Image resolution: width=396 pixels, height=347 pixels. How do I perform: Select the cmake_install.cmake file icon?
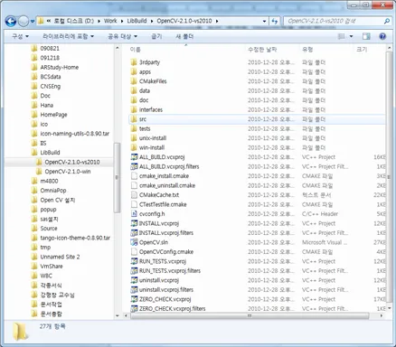click(134, 176)
